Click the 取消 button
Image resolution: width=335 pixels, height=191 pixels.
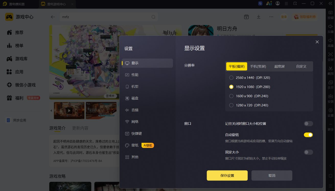point(272,175)
